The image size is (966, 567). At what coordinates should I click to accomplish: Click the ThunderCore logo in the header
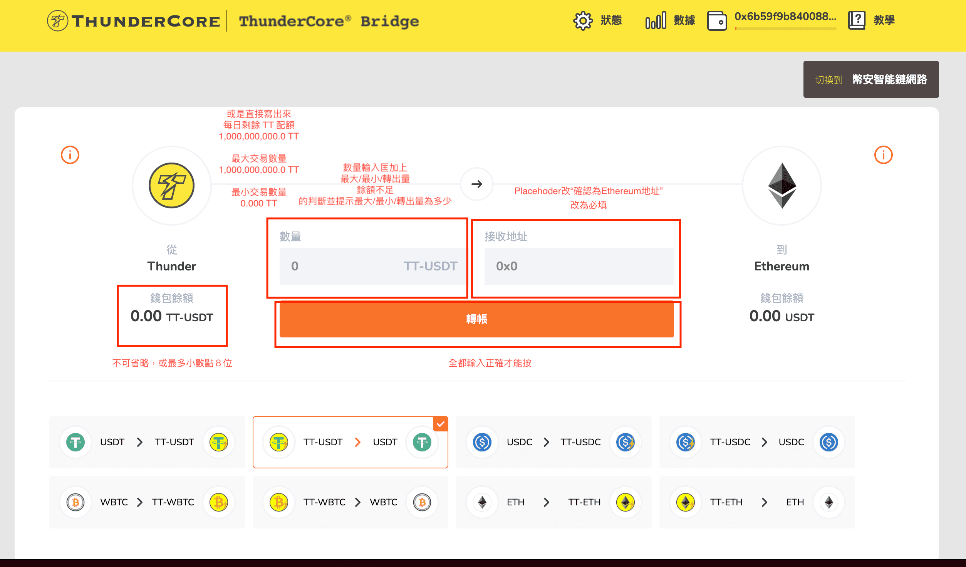pyautogui.click(x=133, y=21)
